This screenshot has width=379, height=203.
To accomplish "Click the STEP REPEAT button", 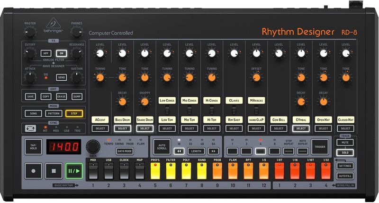I will coord(289,151).
